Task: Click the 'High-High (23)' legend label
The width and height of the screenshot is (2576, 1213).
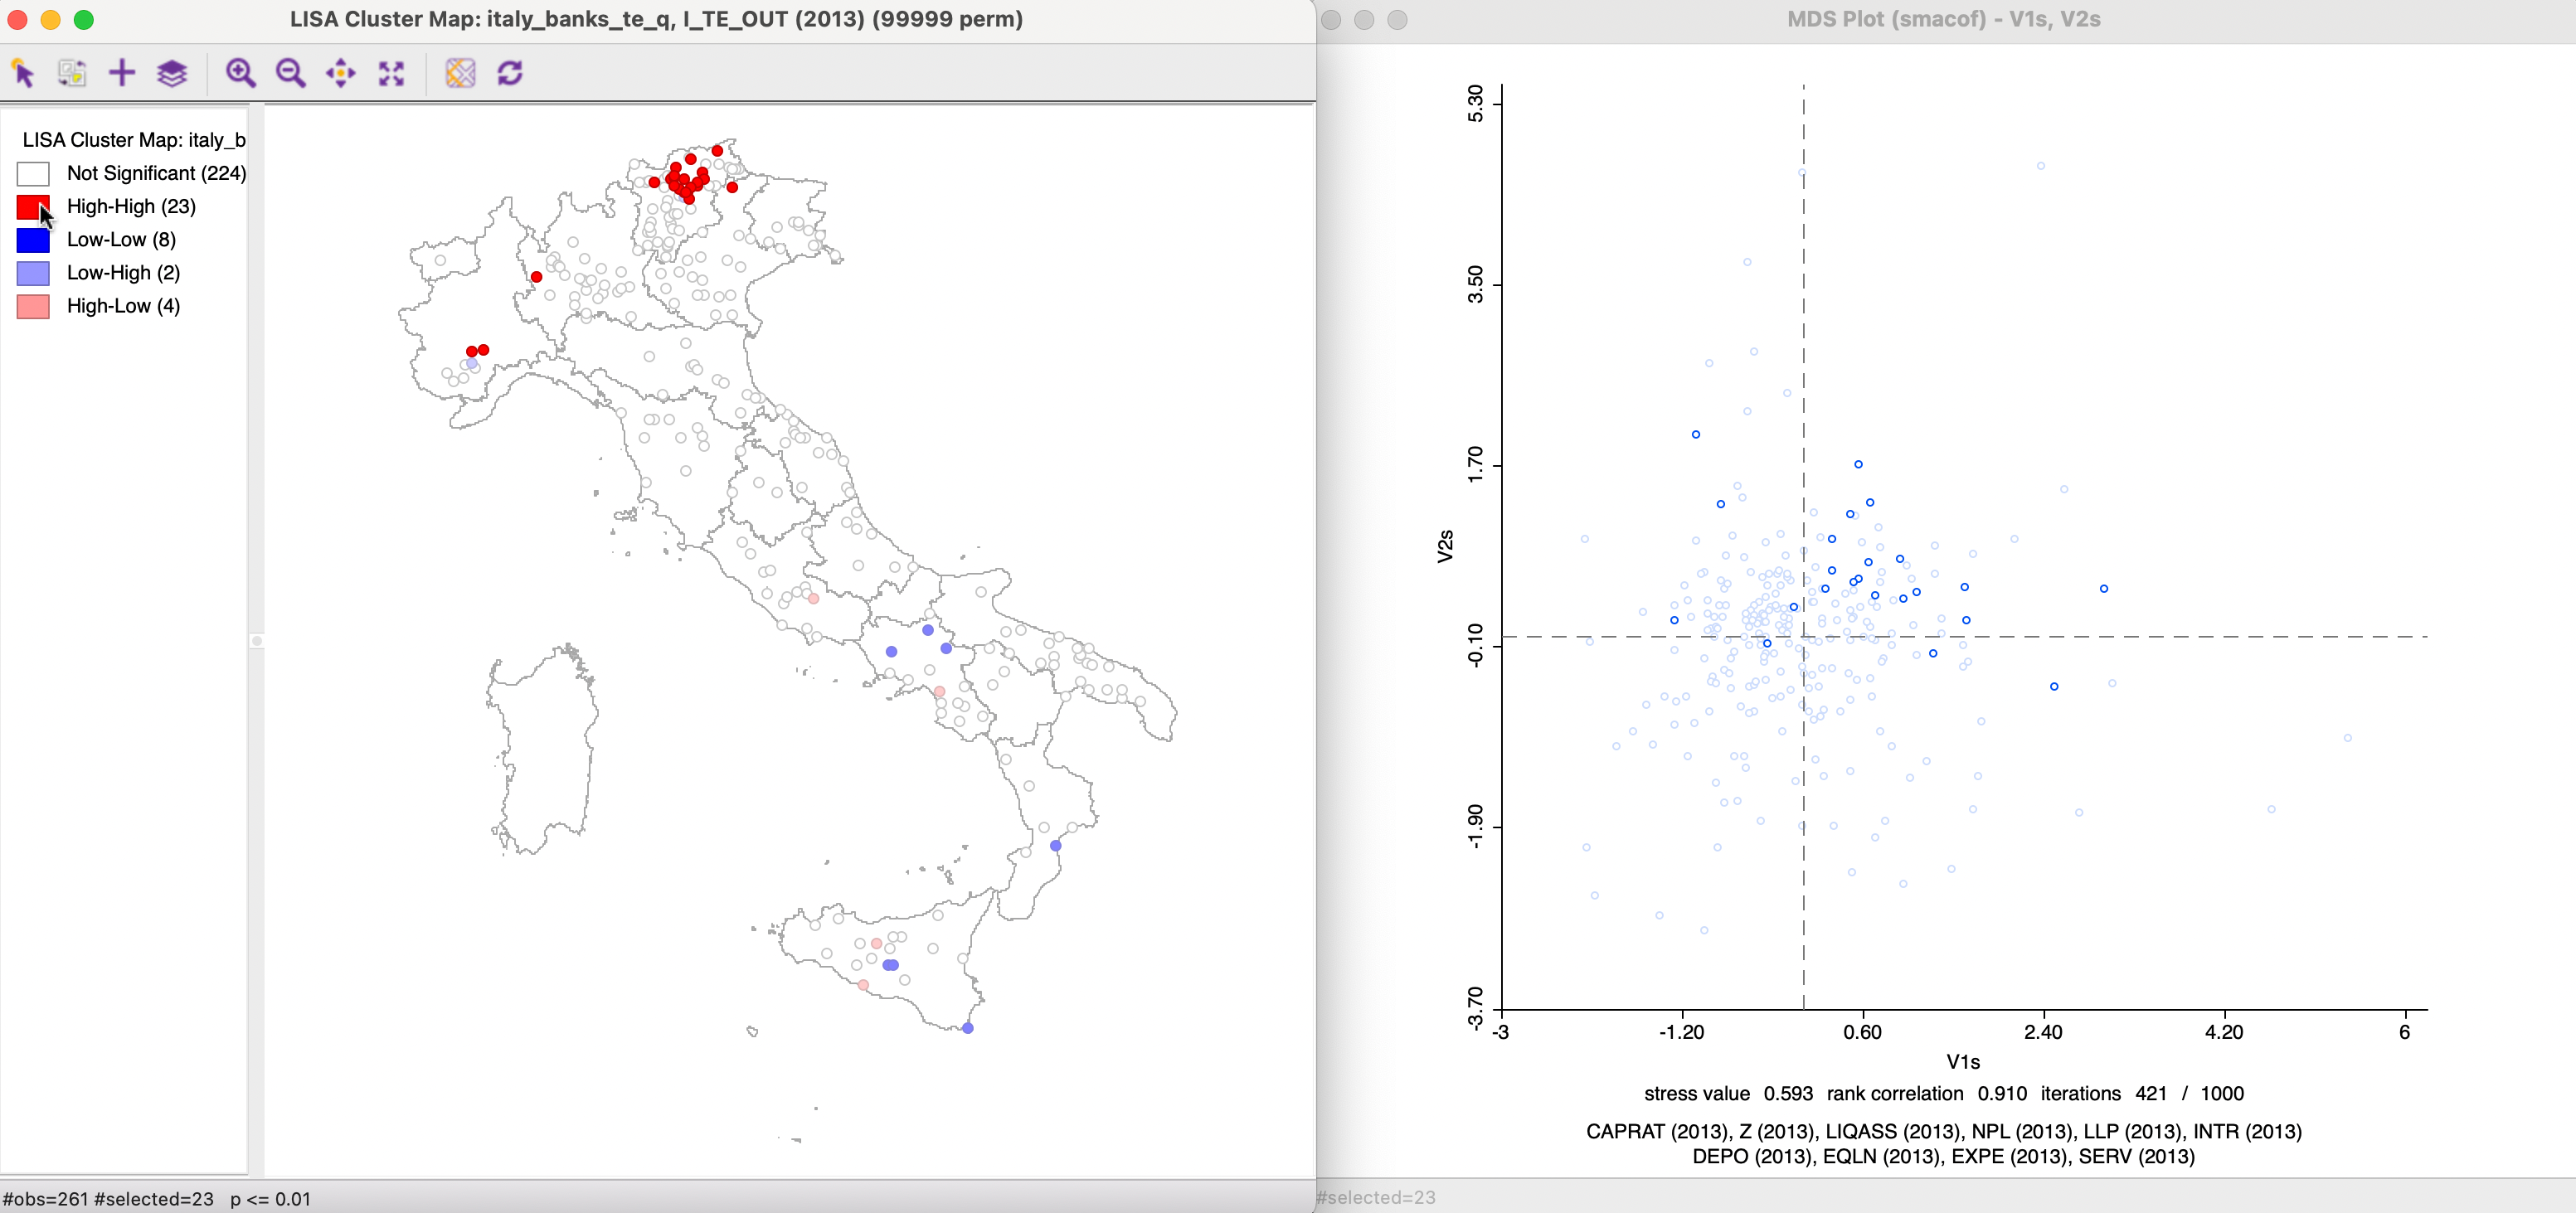Action: pos(131,206)
